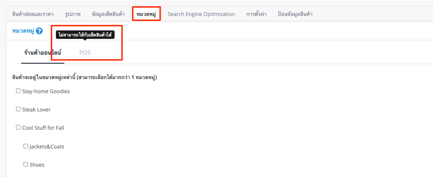
Task: Tick the Jackets&Coats subcategory checkbox
Action: (x=26, y=146)
